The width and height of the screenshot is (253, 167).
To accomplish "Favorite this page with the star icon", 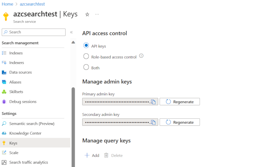I will pyautogui.click(x=87, y=15).
